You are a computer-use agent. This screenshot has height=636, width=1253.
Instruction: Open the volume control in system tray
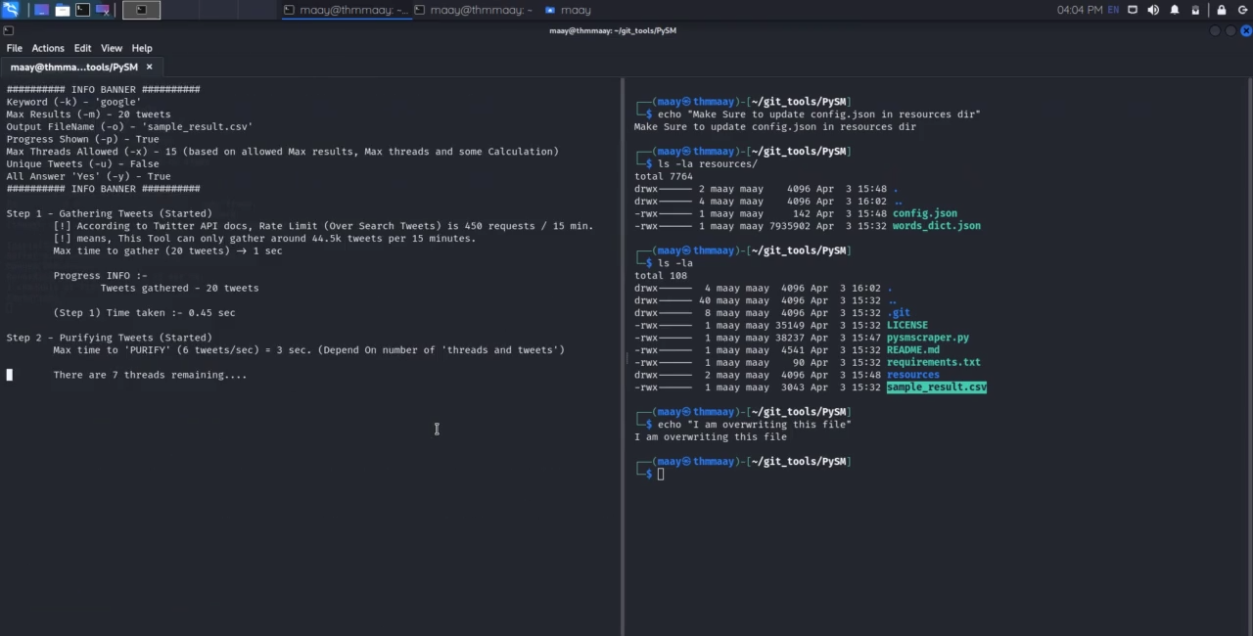(x=1153, y=10)
